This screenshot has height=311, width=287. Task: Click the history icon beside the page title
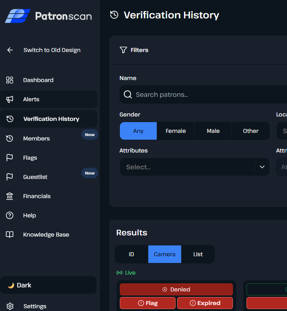pos(114,15)
